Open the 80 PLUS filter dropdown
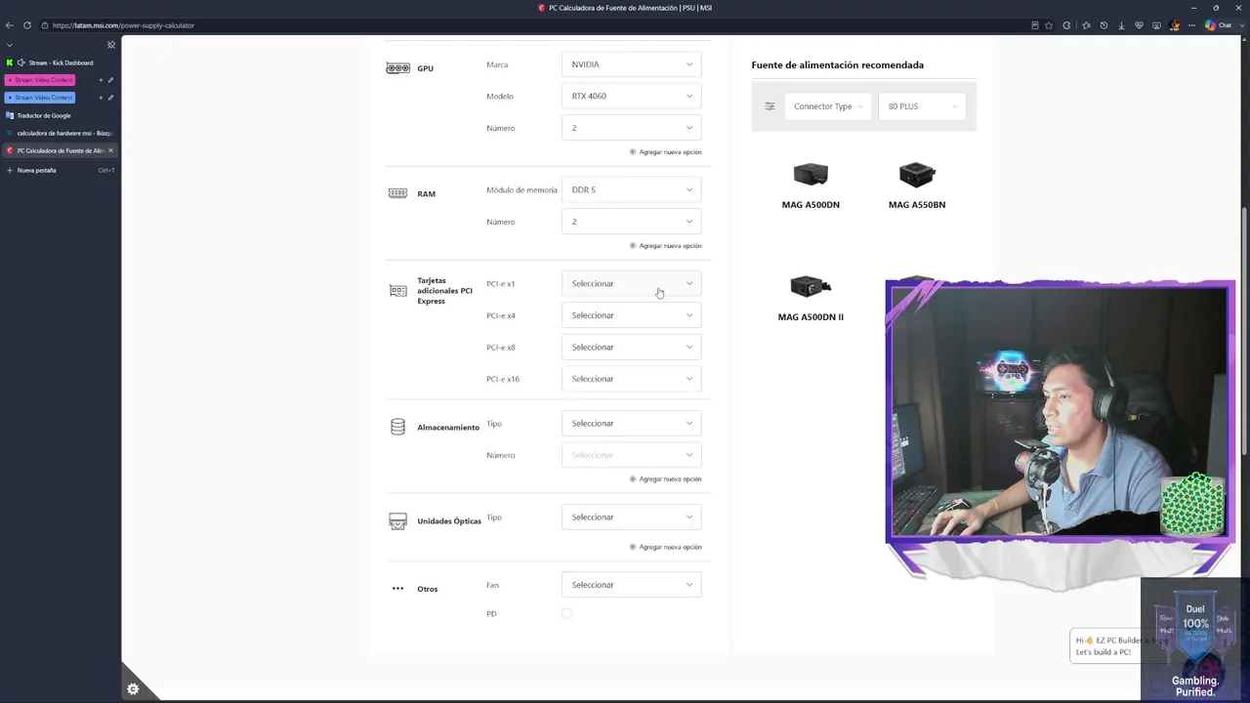 tap(921, 106)
